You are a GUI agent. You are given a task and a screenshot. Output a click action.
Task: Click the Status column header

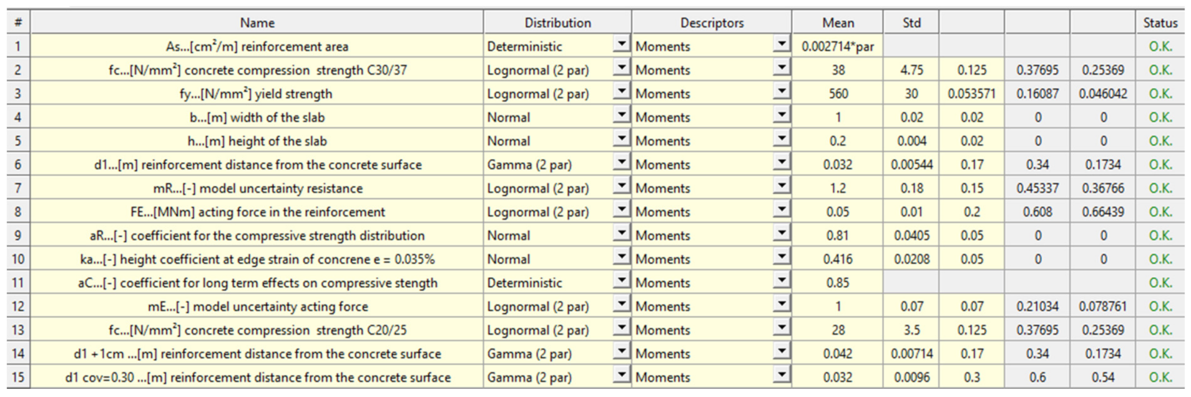click(x=1160, y=22)
